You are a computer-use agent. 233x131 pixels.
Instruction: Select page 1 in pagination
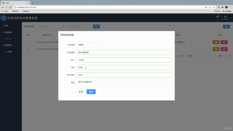pyautogui.click(x=205, y=56)
